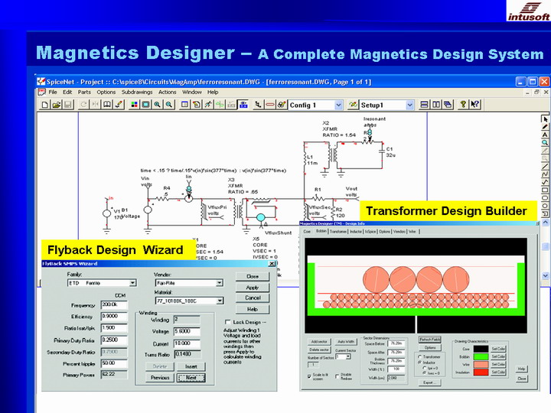Click the Next button in Flyback Wizard
The image size is (551, 413).
(x=191, y=378)
